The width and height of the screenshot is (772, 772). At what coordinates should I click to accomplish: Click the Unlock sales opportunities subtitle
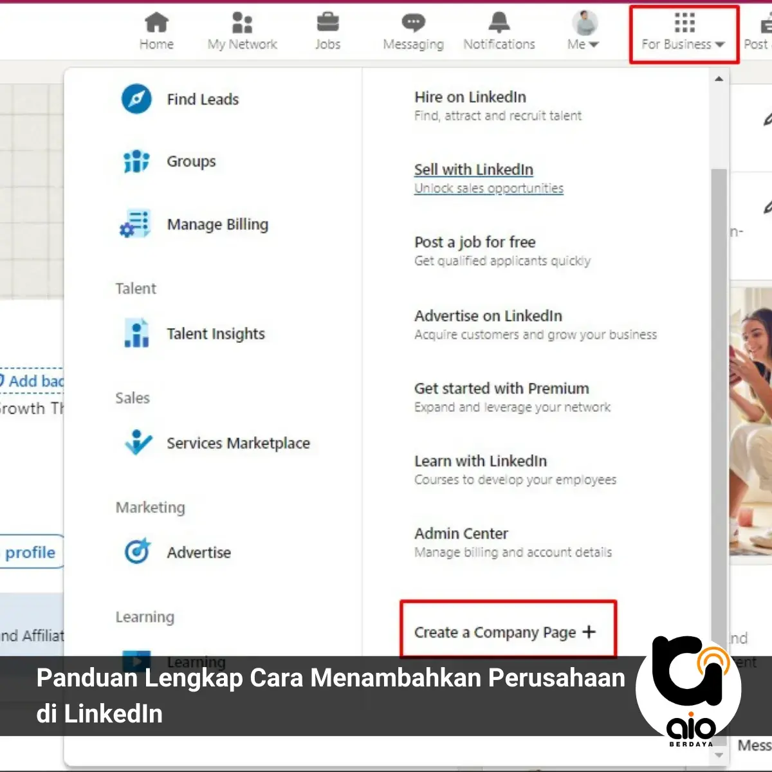point(489,188)
